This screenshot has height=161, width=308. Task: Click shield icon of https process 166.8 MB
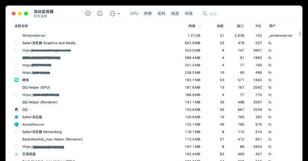point(17,95)
